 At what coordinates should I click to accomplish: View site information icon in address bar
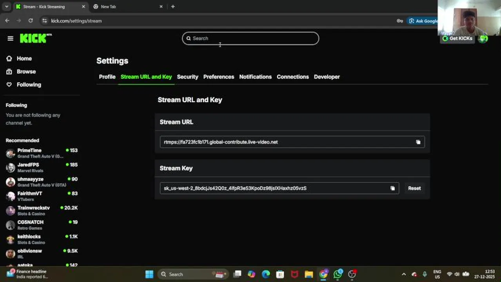(x=44, y=21)
